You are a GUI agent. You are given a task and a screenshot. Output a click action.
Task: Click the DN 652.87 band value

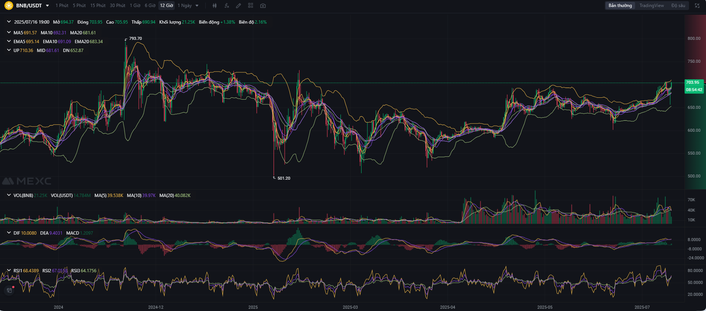77,50
